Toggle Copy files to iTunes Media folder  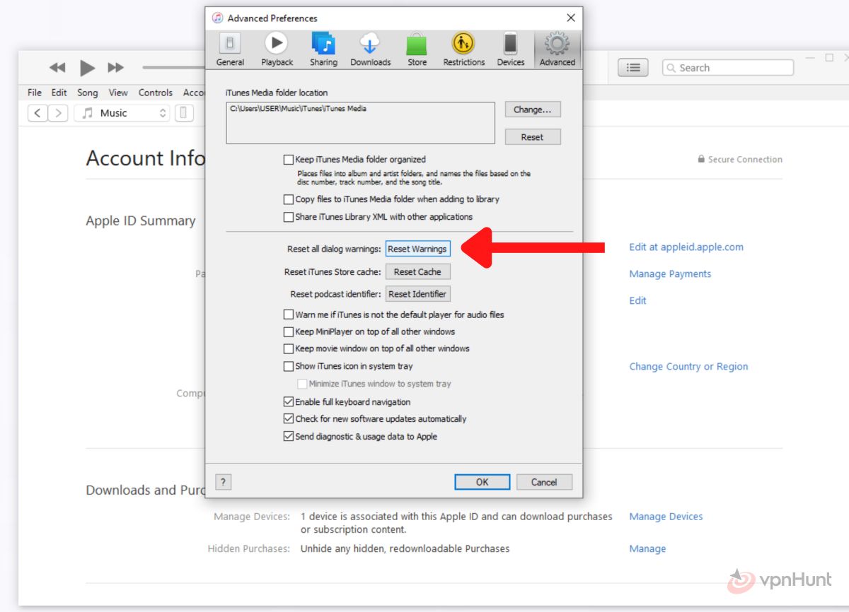[289, 199]
